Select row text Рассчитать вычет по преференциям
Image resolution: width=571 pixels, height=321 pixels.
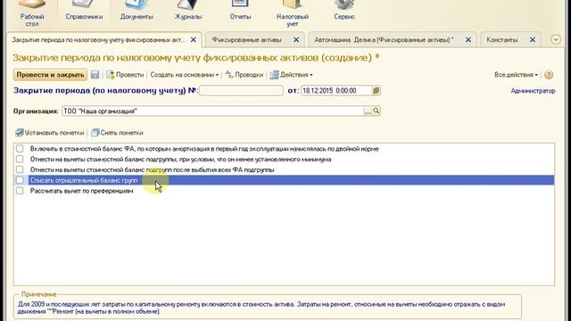(81, 191)
